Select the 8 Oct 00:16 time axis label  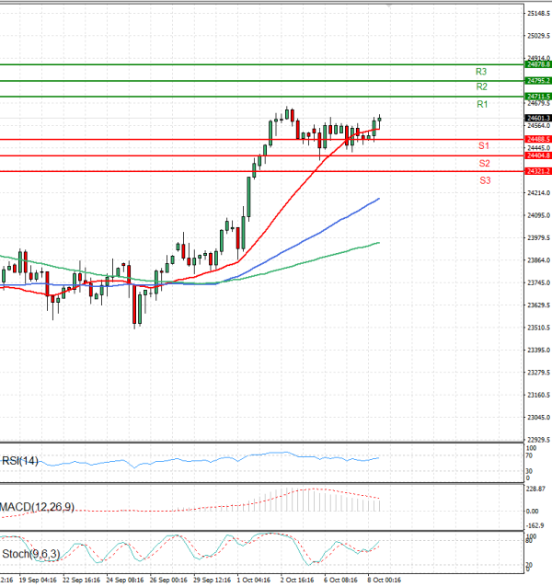(x=384, y=581)
